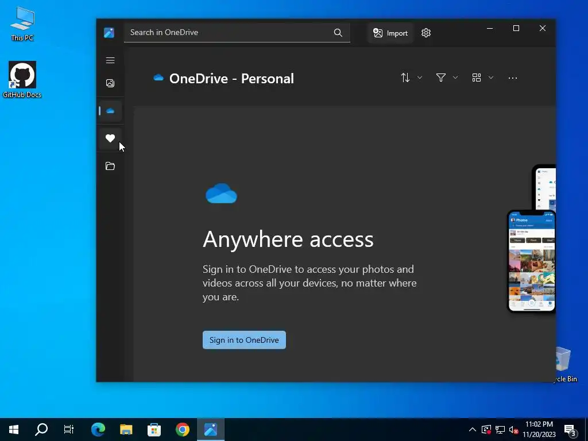Close the Photos window

pos(543,29)
